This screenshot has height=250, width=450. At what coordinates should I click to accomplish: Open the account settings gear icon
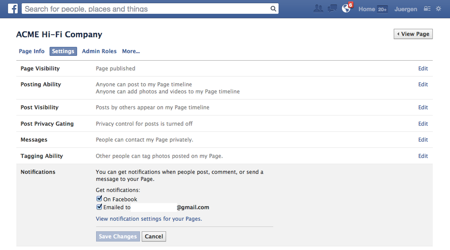pyautogui.click(x=439, y=9)
